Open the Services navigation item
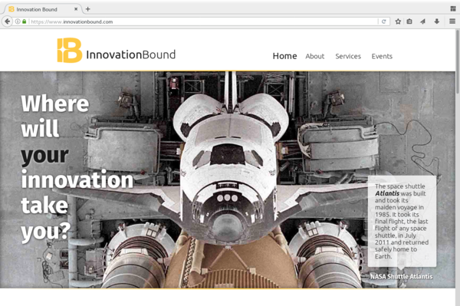The width and height of the screenshot is (460, 306). pos(348,56)
